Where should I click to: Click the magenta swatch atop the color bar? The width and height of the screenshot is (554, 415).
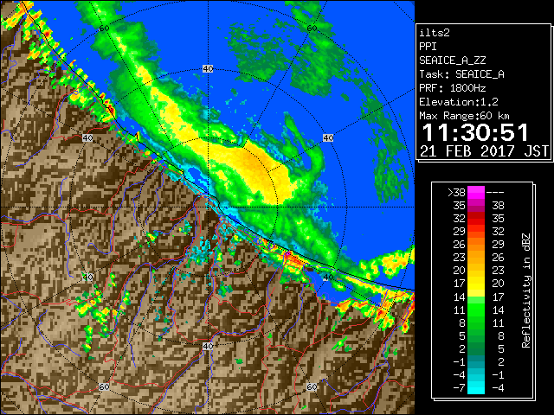[x=476, y=193]
